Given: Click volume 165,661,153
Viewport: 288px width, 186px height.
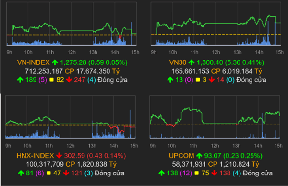Looking at the screenshot, I should (190, 71).
